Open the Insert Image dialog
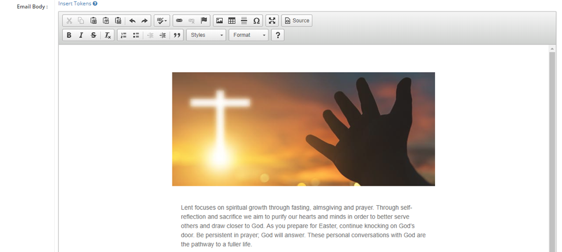The width and height of the screenshot is (562, 252). click(x=219, y=21)
